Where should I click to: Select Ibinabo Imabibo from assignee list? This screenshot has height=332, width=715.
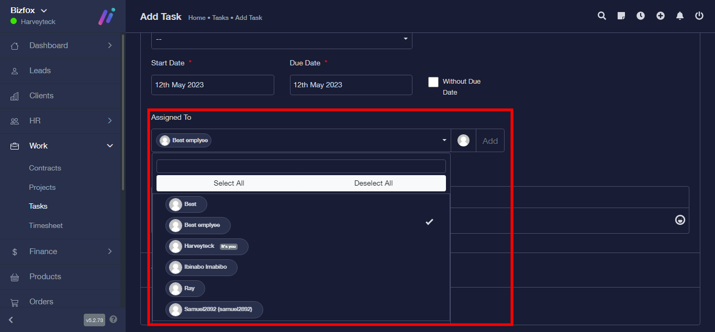click(202, 268)
